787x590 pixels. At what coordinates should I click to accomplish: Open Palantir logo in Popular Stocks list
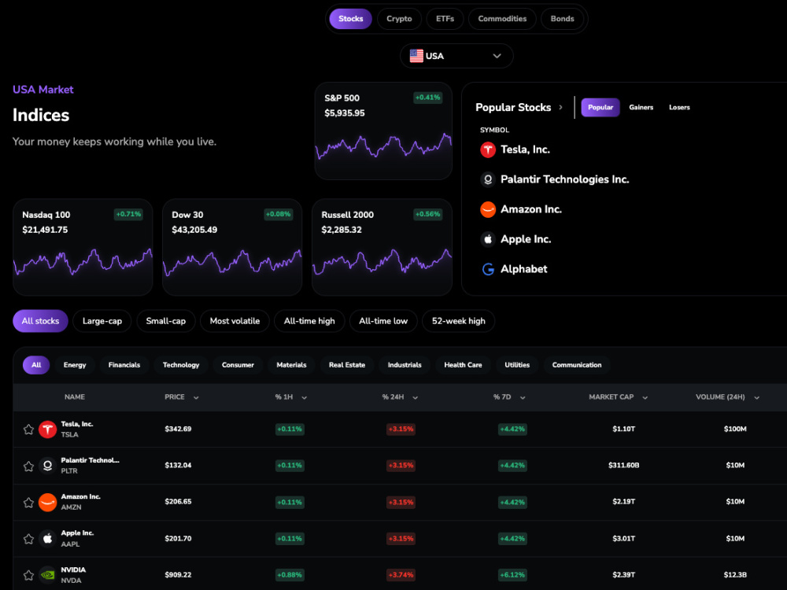click(x=488, y=179)
